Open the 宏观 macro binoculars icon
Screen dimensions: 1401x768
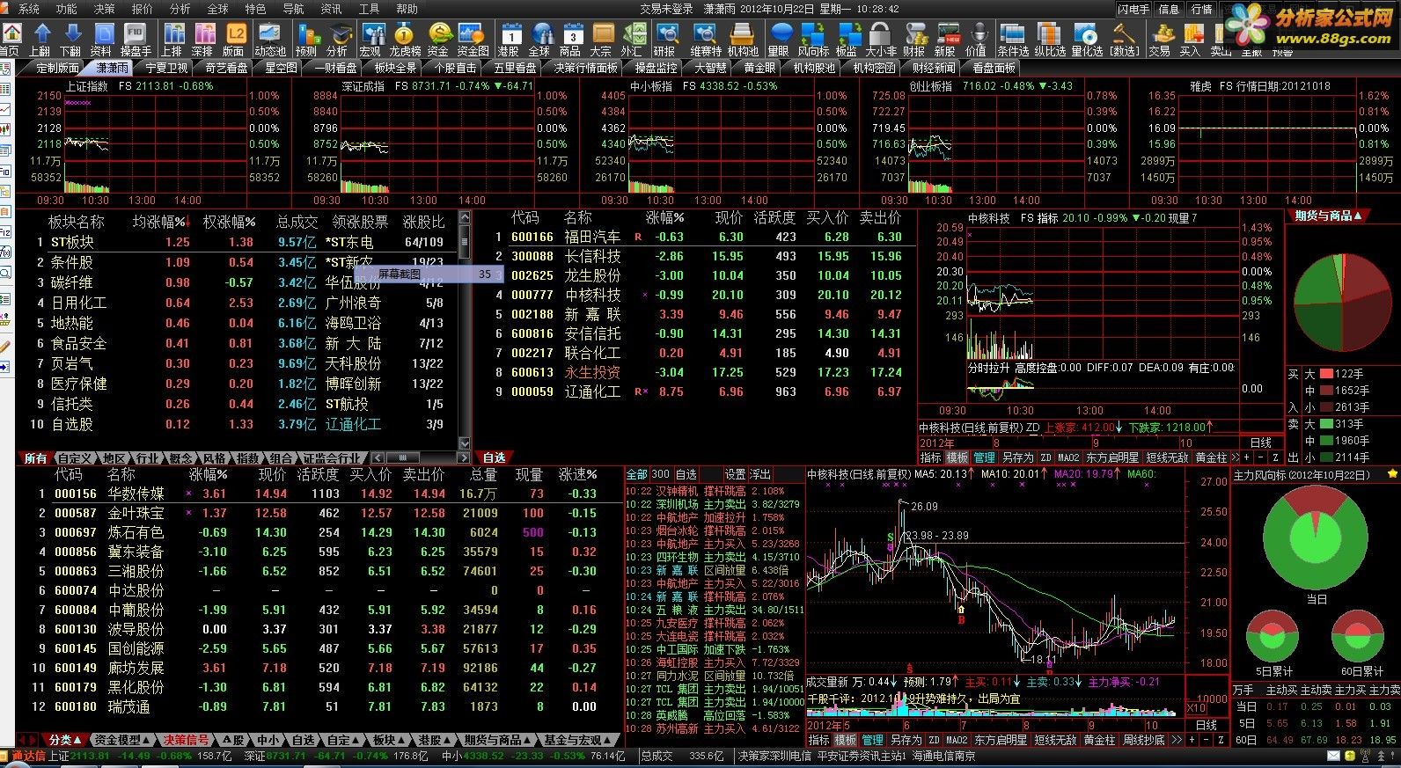coord(371,40)
